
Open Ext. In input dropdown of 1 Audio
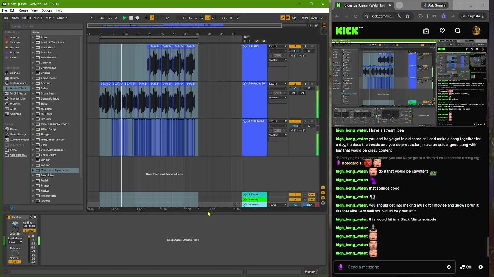[278, 46]
